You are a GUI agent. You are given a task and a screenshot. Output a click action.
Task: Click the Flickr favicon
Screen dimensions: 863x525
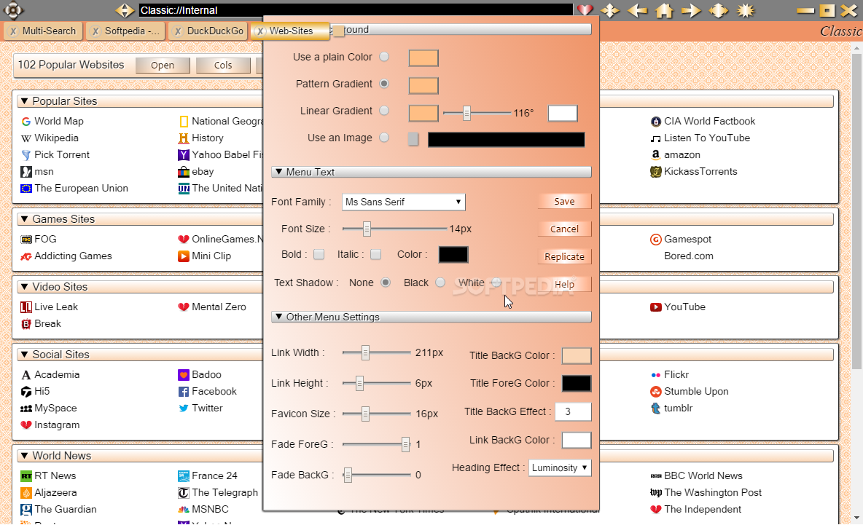(655, 375)
